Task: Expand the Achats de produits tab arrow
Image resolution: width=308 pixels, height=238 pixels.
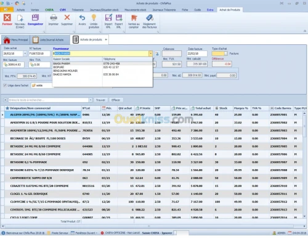Action: tap(106, 39)
